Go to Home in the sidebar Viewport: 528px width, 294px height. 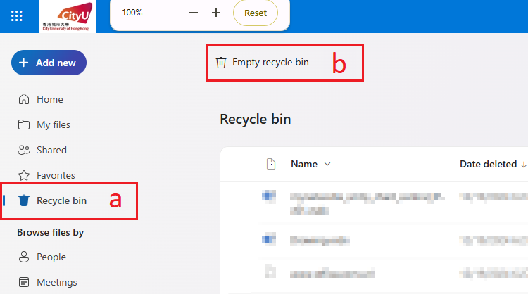pos(49,99)
